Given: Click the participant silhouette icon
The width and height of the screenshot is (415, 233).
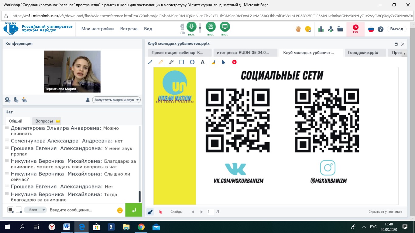Looking at the screenshot, I should click(x=88, y=100).
